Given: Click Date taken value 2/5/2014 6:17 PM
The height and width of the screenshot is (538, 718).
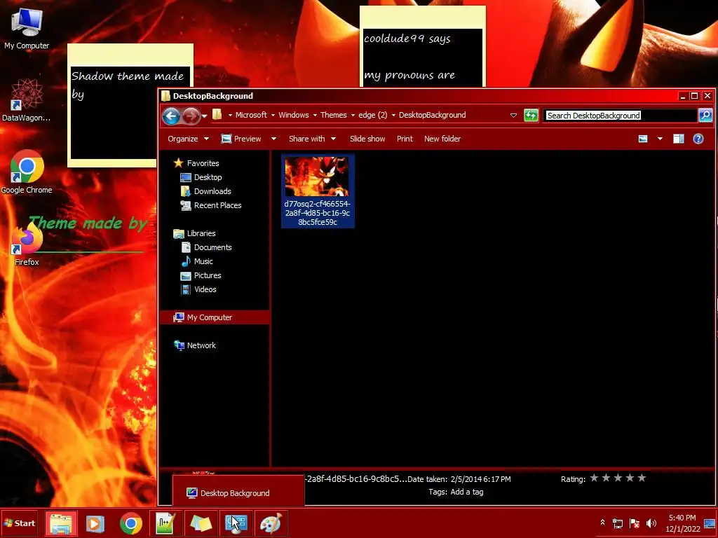Looking at the screenshot, I should 480,479.
